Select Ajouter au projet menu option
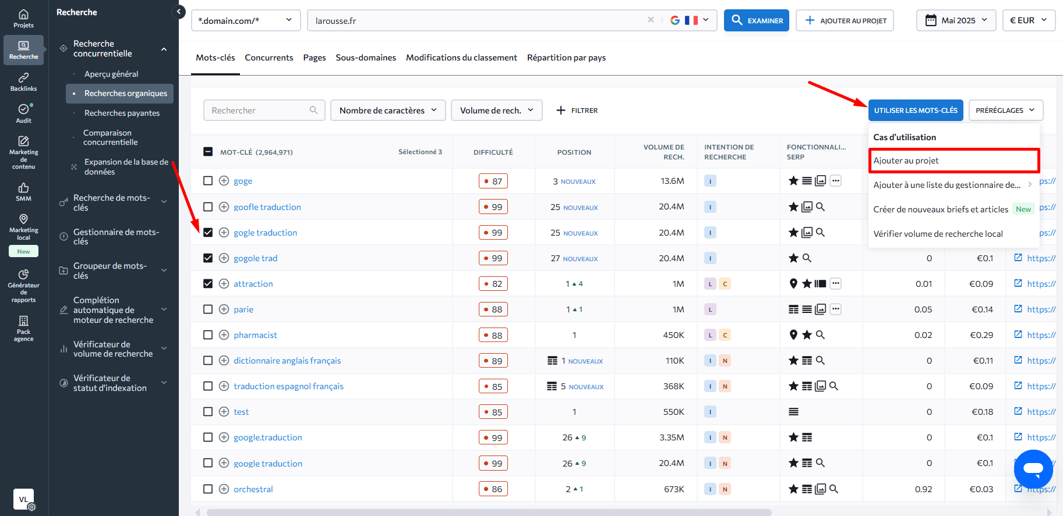1063x516 pixels. pyautogui.click(x=954, y=161)
